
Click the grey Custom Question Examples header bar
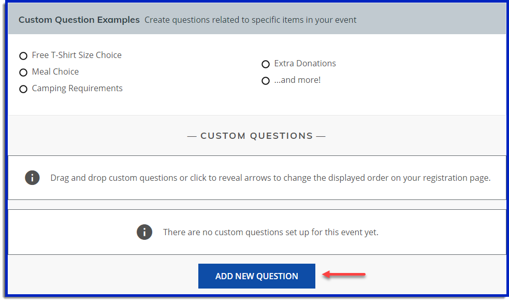tap(257, 19)
